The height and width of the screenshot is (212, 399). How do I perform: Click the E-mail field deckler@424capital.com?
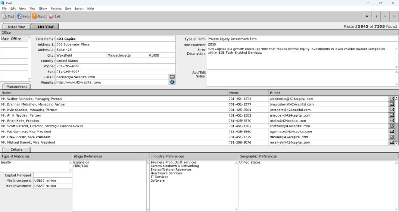112,77
